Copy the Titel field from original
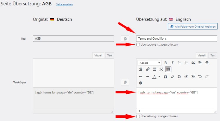The height and width of the screenshot is (121, 220). [x=125, y=38]
